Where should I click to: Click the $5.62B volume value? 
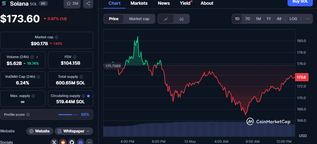pos(14,63)
